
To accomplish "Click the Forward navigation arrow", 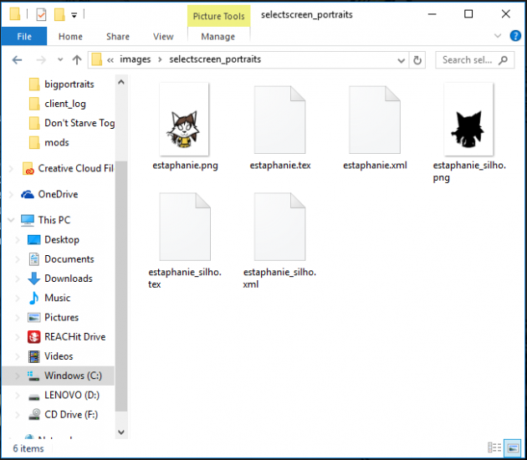I will coord(41,60).
